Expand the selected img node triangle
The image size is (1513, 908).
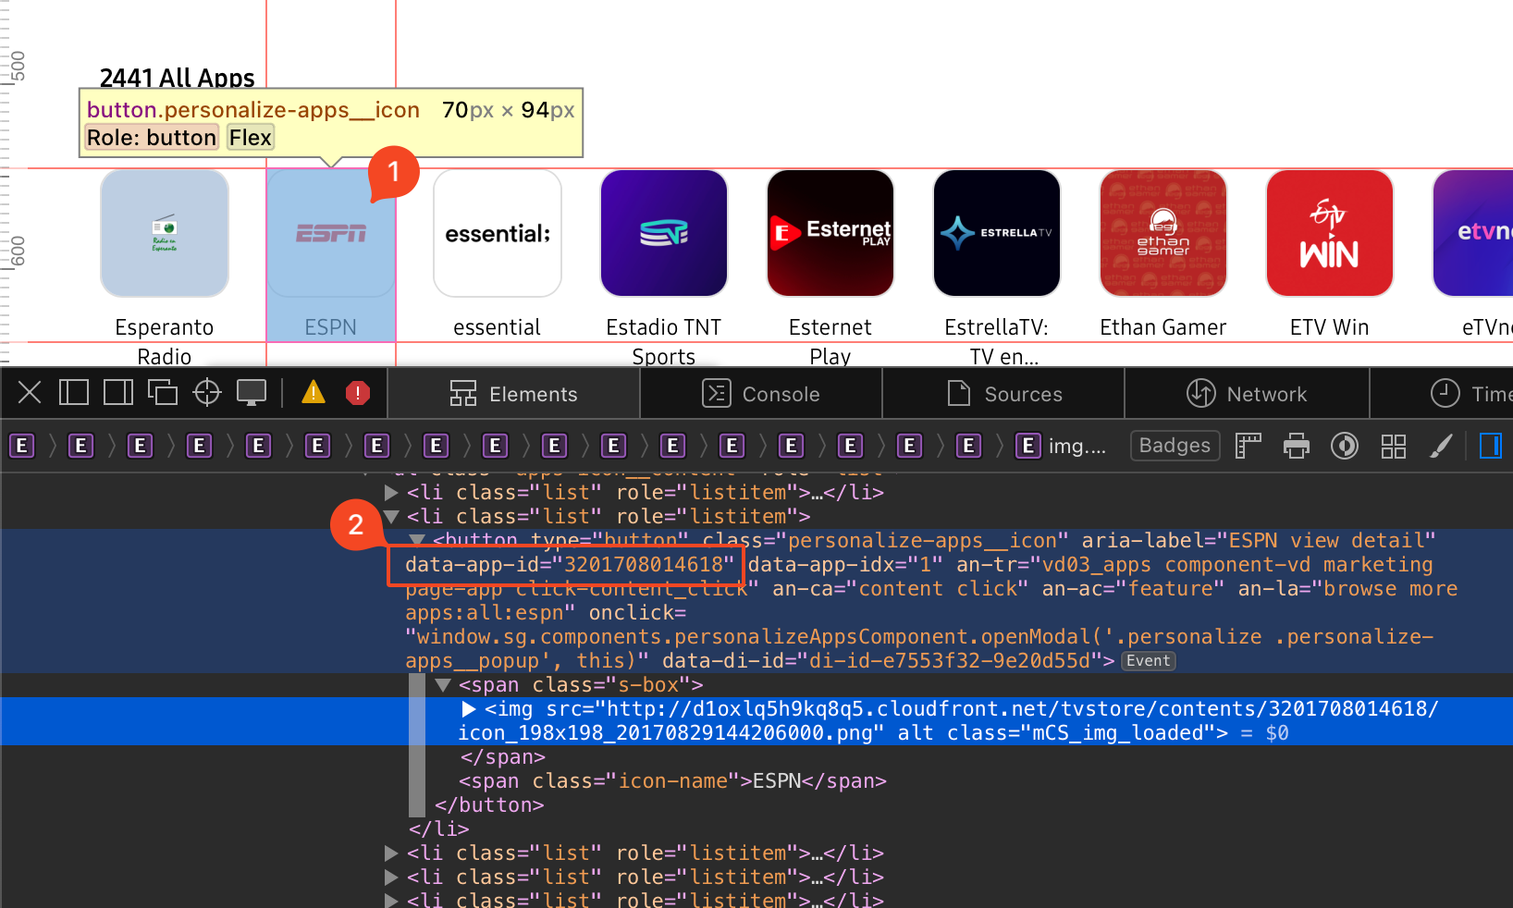469,709
